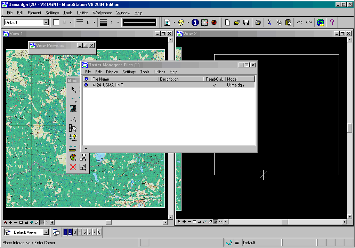Viewport: 355px width, 248px height.
Task: Open Raster Manager File menu
Action: coord(88,72)
